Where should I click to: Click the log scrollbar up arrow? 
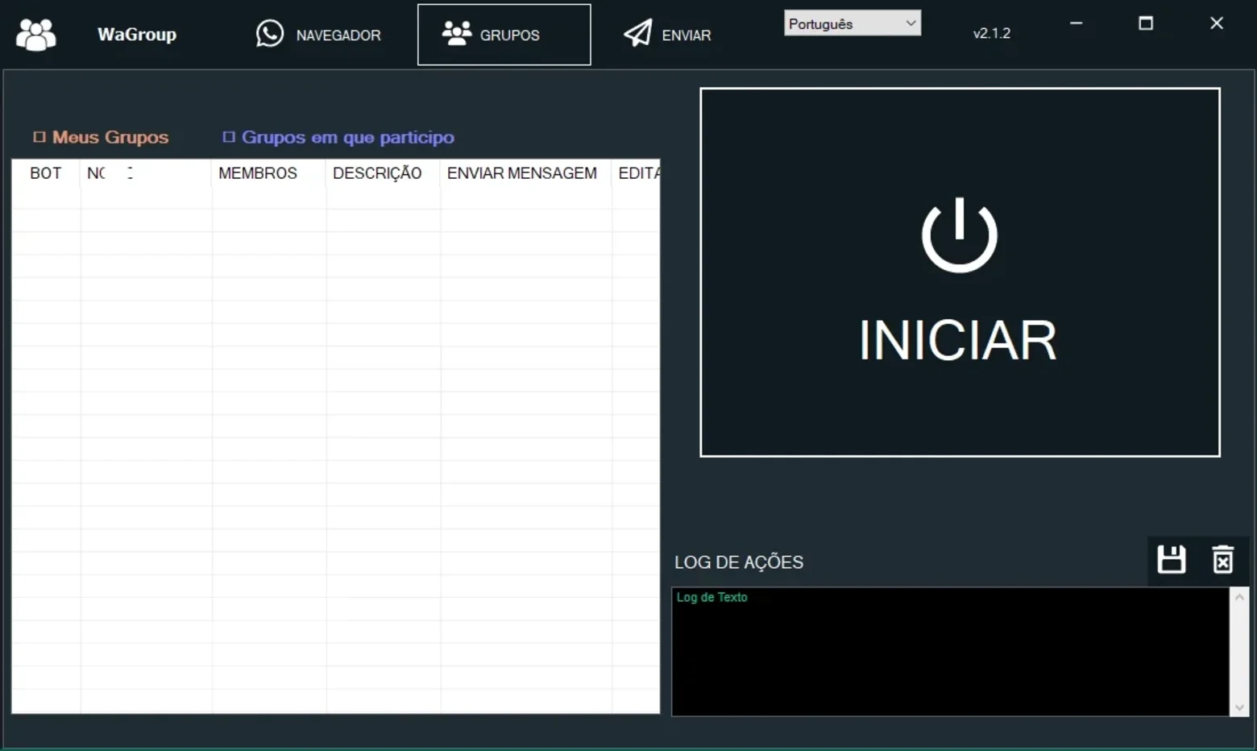coord(1239,597)
